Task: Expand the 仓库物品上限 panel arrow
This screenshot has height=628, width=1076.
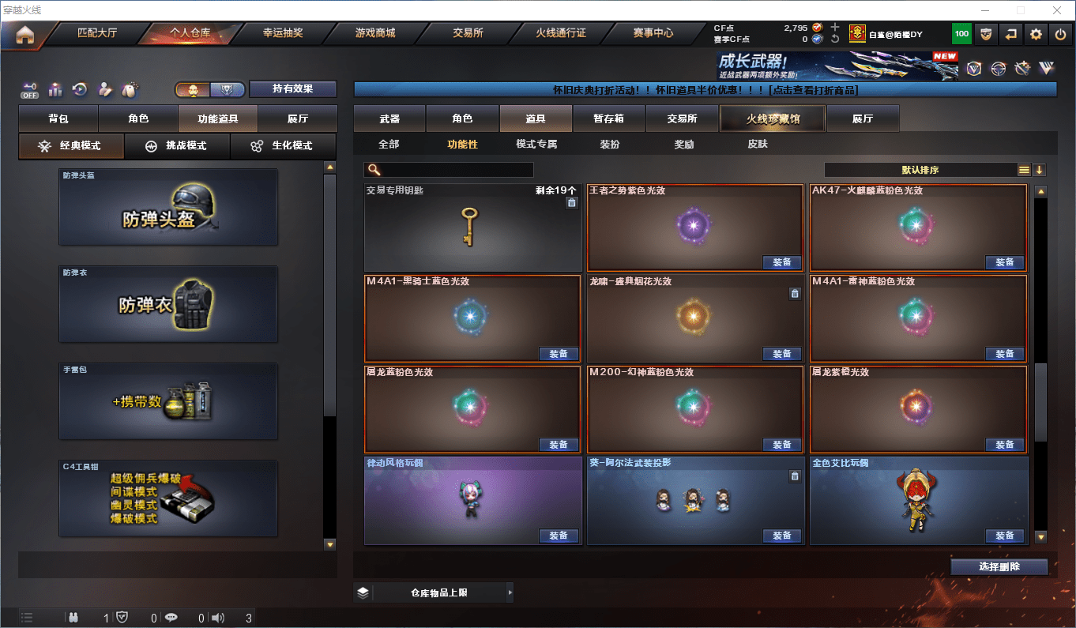Action: click(510, 592)
